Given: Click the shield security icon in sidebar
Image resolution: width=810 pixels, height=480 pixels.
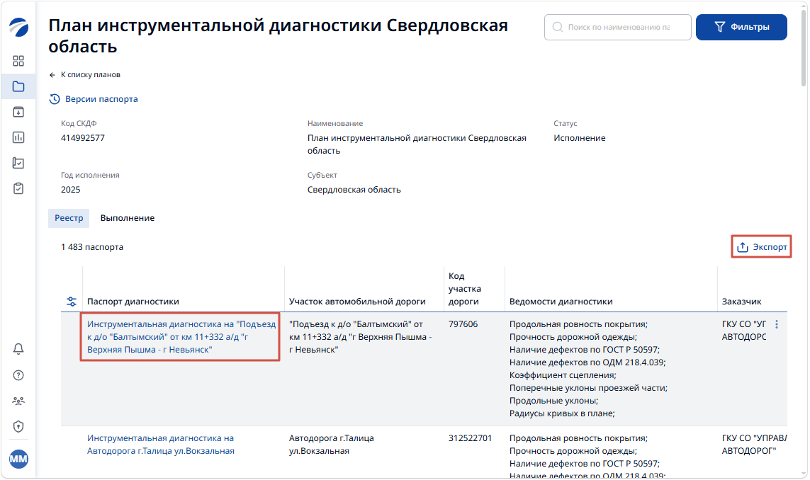Looking at the screenshot, I should point(18,426).
